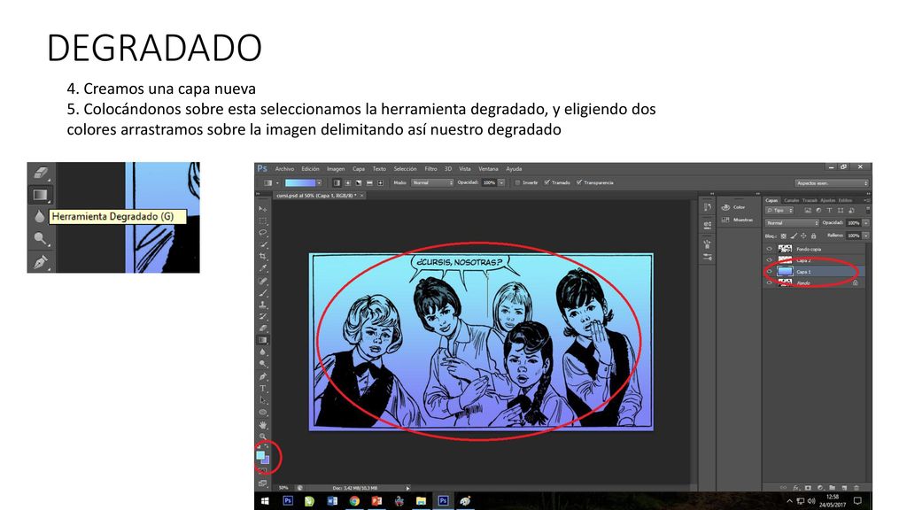907x510 pixels.
Task: Choose the Angle gradient style icon
Action: pos(359,182)
